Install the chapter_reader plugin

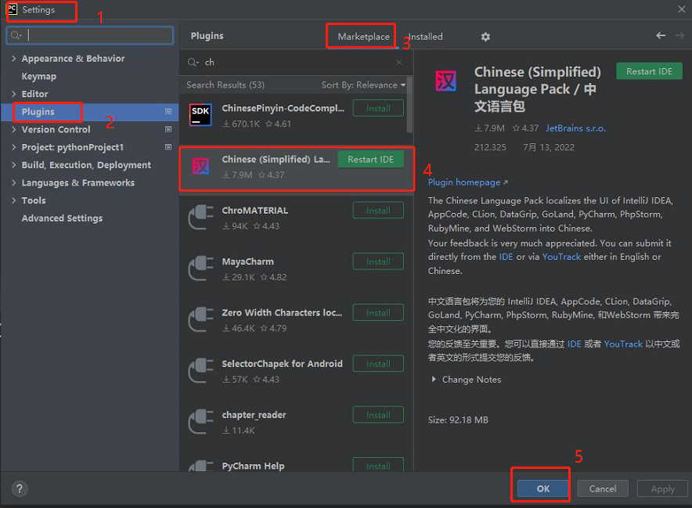(x=378, y=416)
